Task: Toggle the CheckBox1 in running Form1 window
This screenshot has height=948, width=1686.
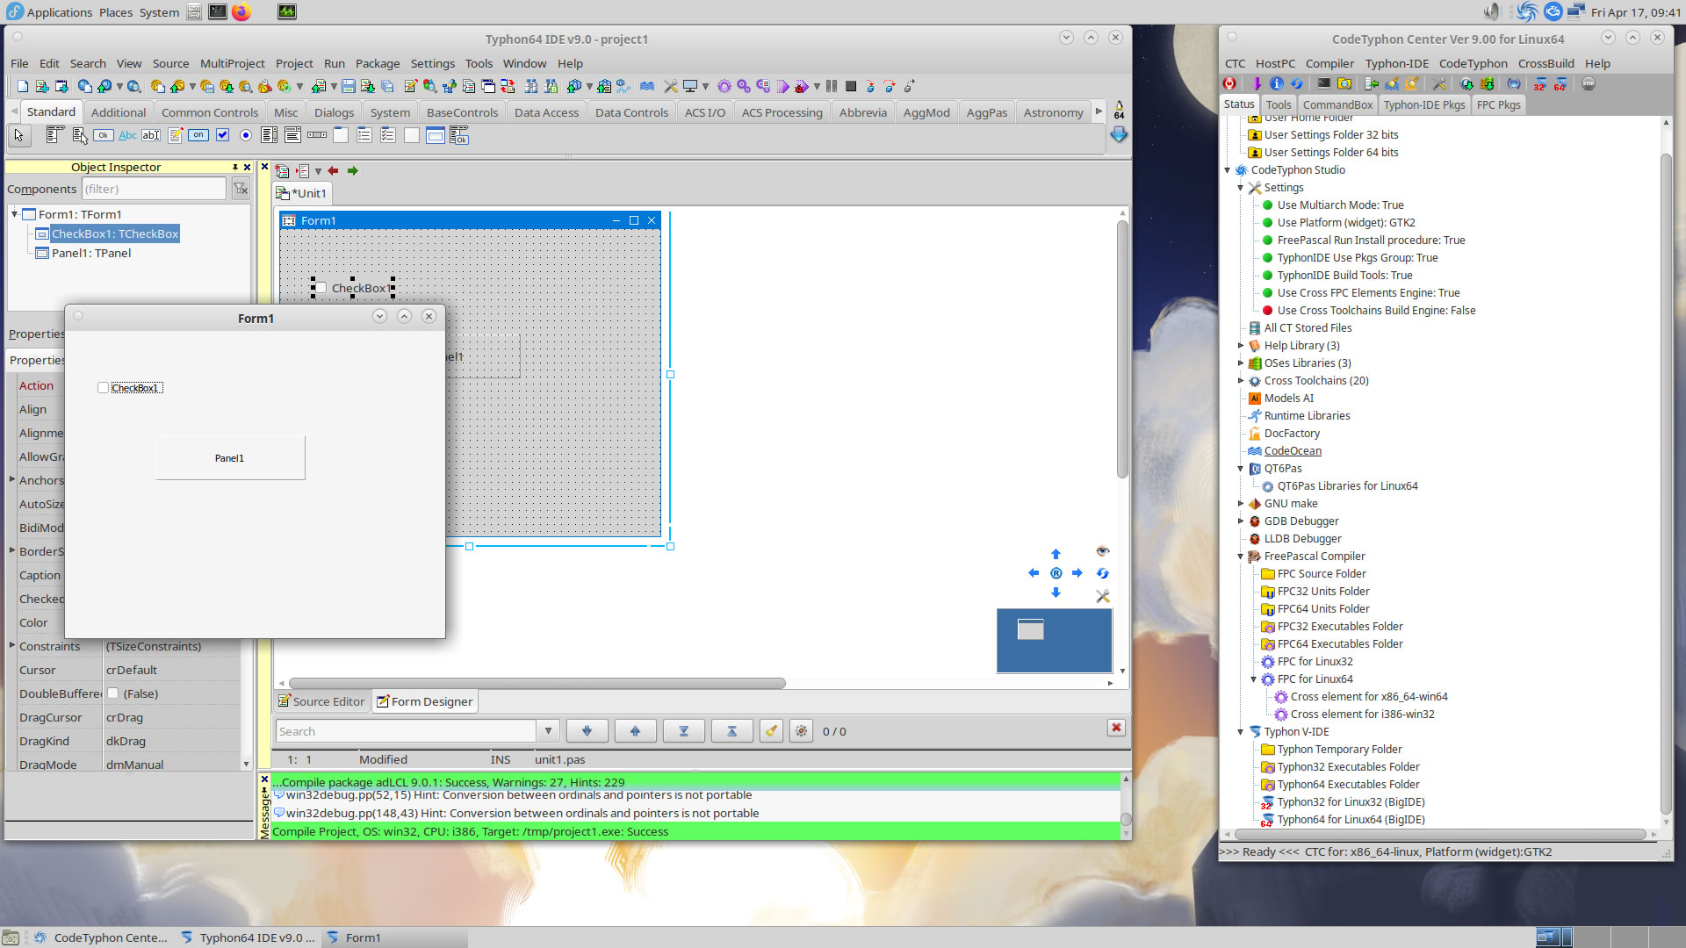Action: pos(104,388)
